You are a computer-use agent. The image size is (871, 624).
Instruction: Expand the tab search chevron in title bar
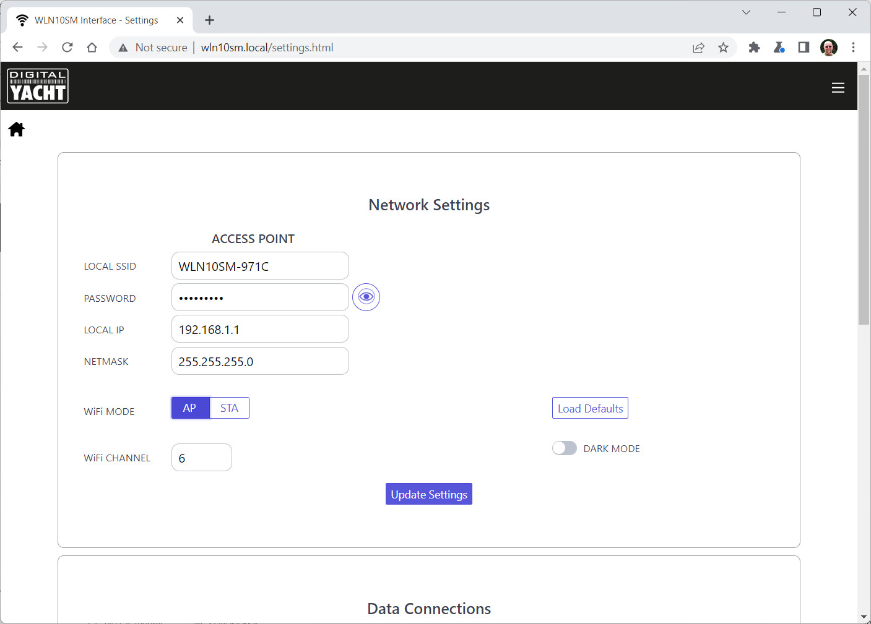pyautogui.click(x=746, y=12)
